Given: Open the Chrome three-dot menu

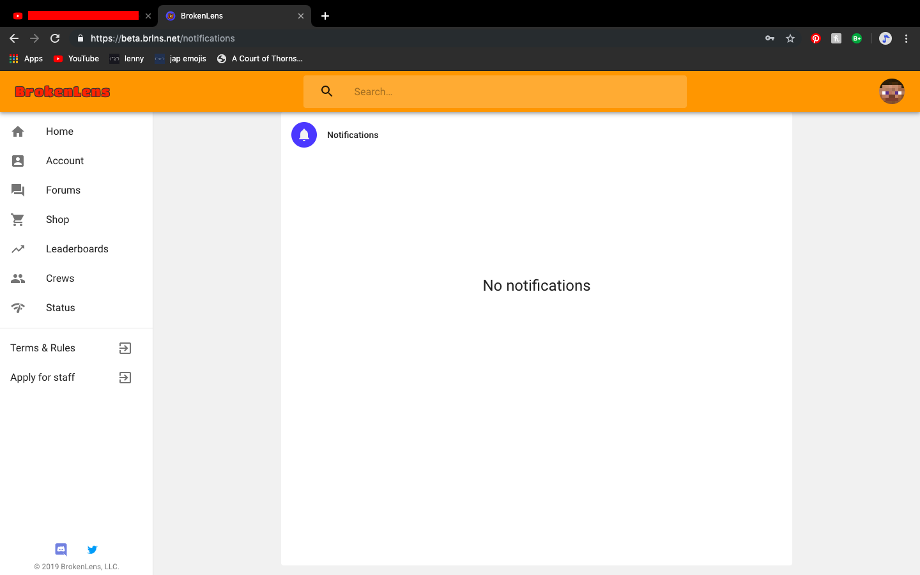Looking at the screenshot, I should [x=906, y=38].
